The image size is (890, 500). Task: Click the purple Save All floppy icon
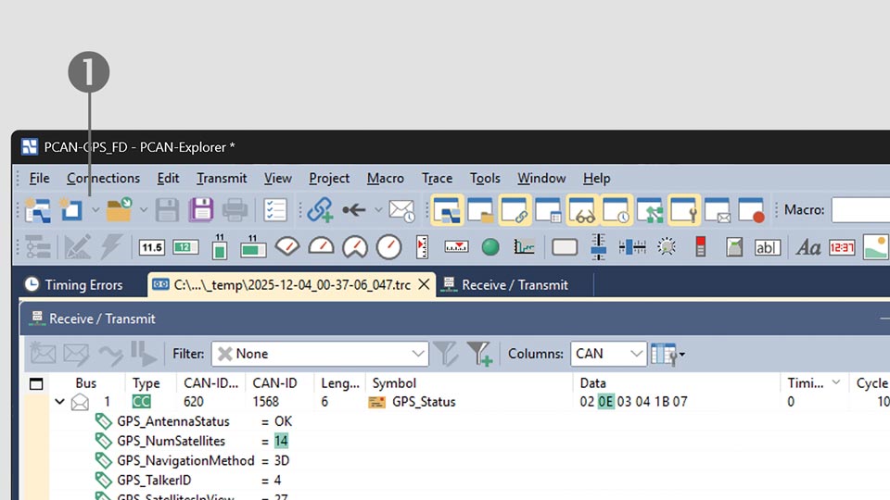point(201,210)
